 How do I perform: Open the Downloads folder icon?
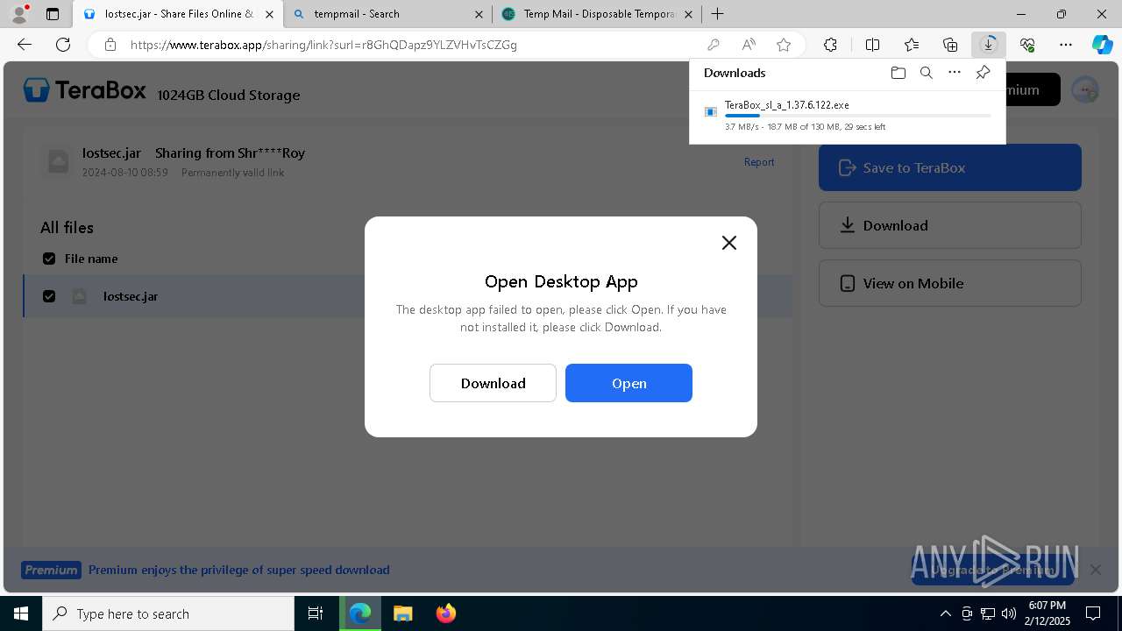click(898, 73)
